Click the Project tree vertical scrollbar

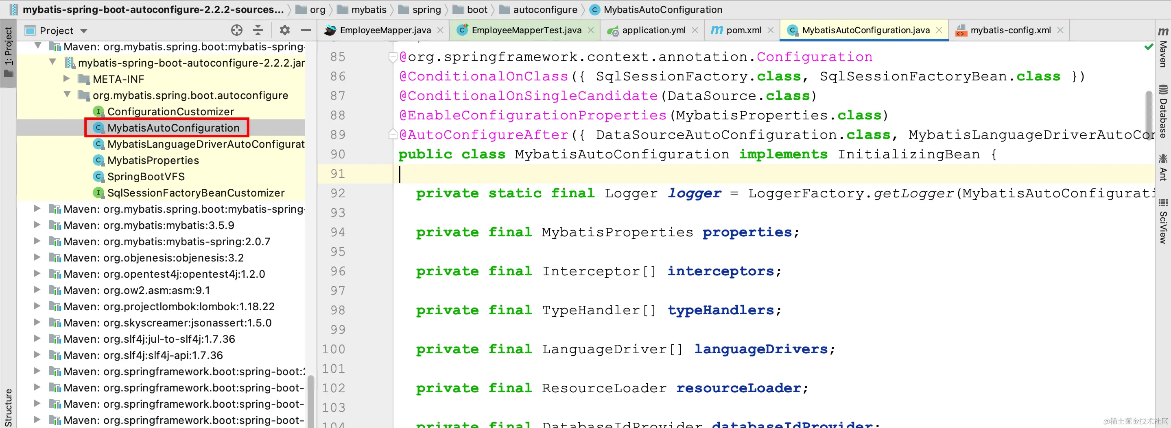pos(310,401)
